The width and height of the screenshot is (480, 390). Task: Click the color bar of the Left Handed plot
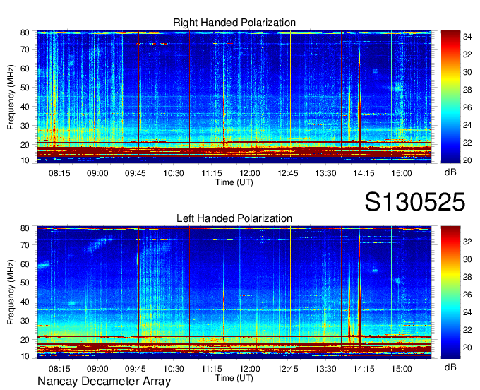450,292
